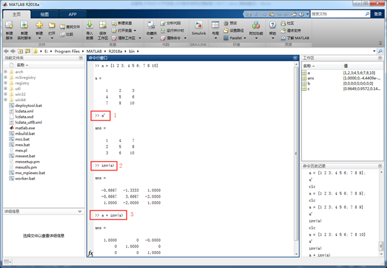This screenshot has width=387, height=268.
Task: Switch to the Home (主页) tab
Action: [16, 14]
